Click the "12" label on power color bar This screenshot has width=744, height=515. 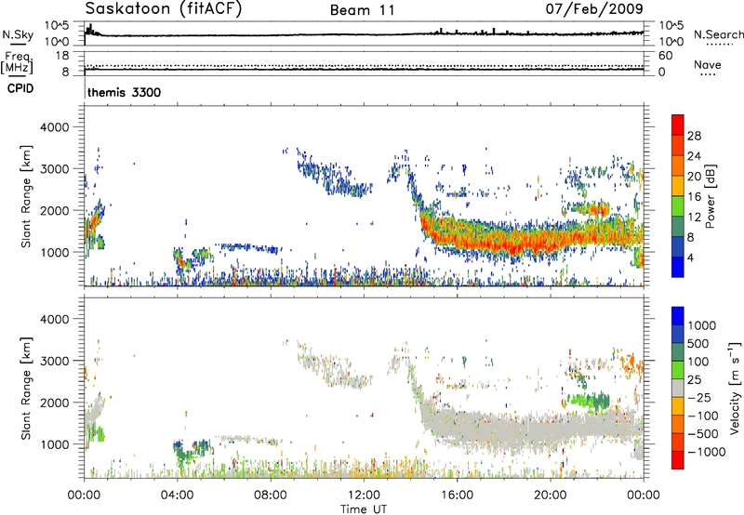694,218
